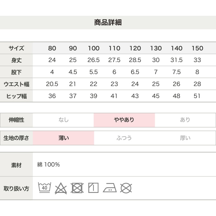
Task: Choose the 厚い fabric thickness option
Action: pos(185,138)
